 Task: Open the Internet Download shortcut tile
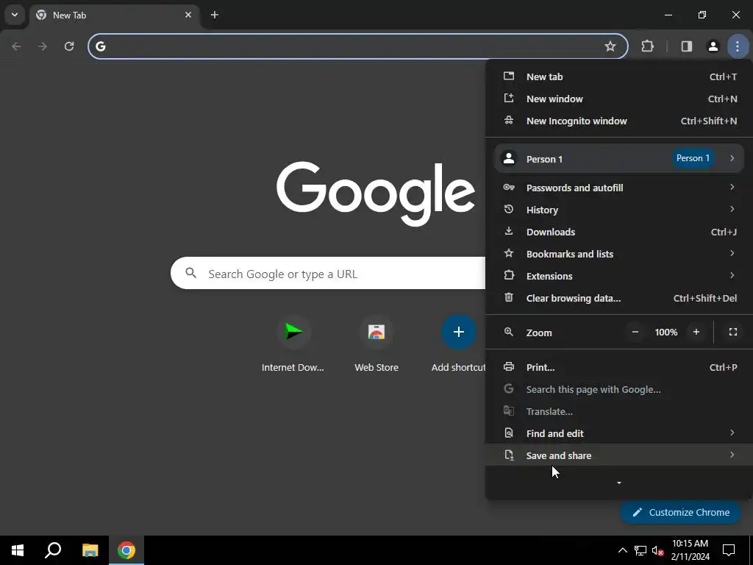293,344
